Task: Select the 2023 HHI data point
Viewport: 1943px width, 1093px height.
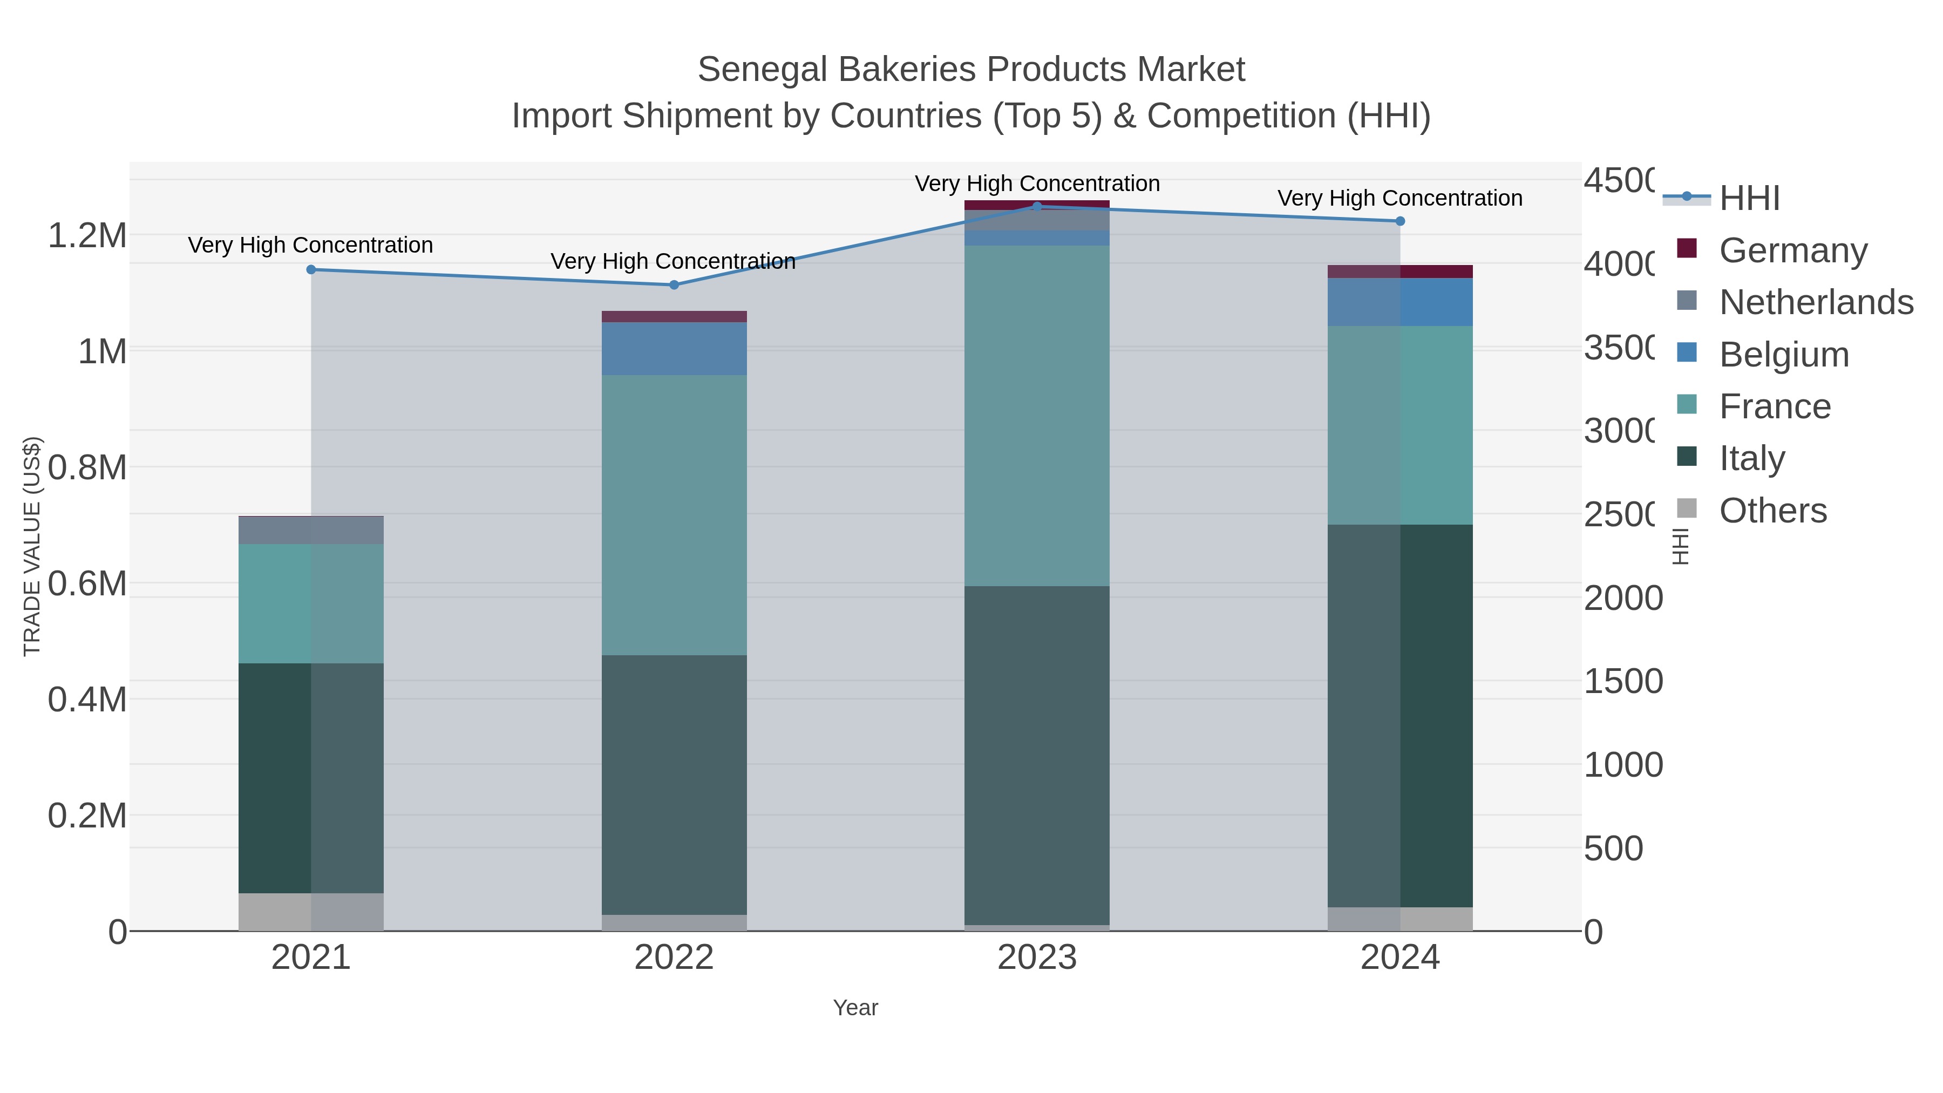Action: click(1037, 207)
